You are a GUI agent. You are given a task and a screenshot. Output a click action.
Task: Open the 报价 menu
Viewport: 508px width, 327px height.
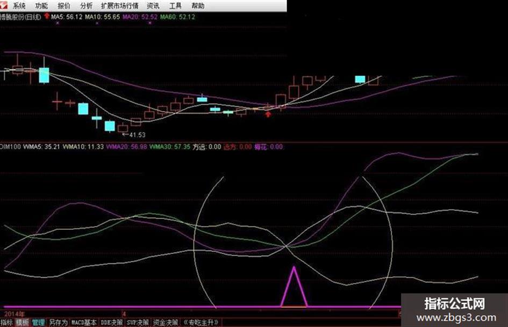point(64,5)
